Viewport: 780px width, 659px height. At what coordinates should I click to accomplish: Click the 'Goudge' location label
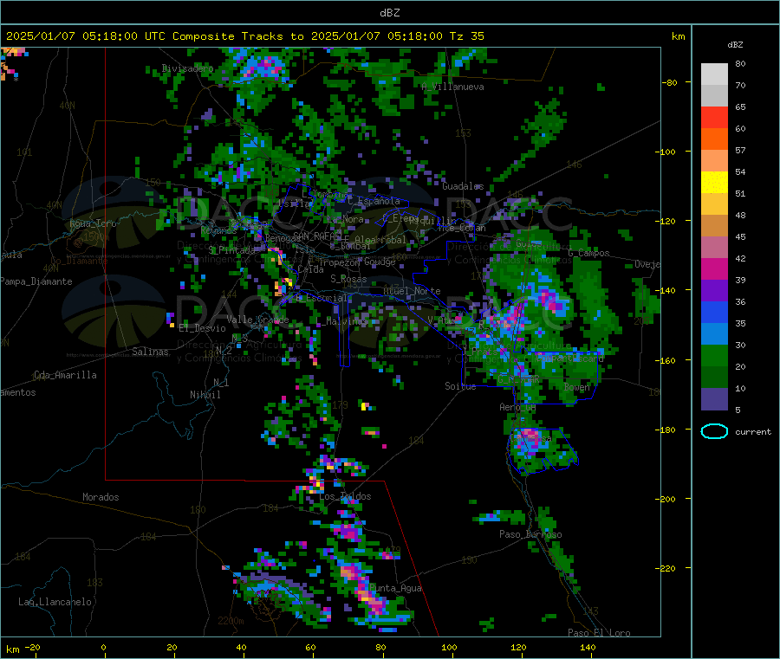(380, 262)
